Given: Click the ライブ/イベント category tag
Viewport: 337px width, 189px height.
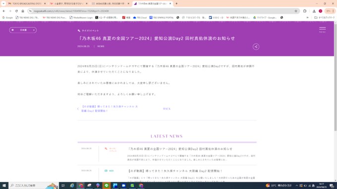Looking at the screenshot, I should pyautogui.click(x=88, y=31).
